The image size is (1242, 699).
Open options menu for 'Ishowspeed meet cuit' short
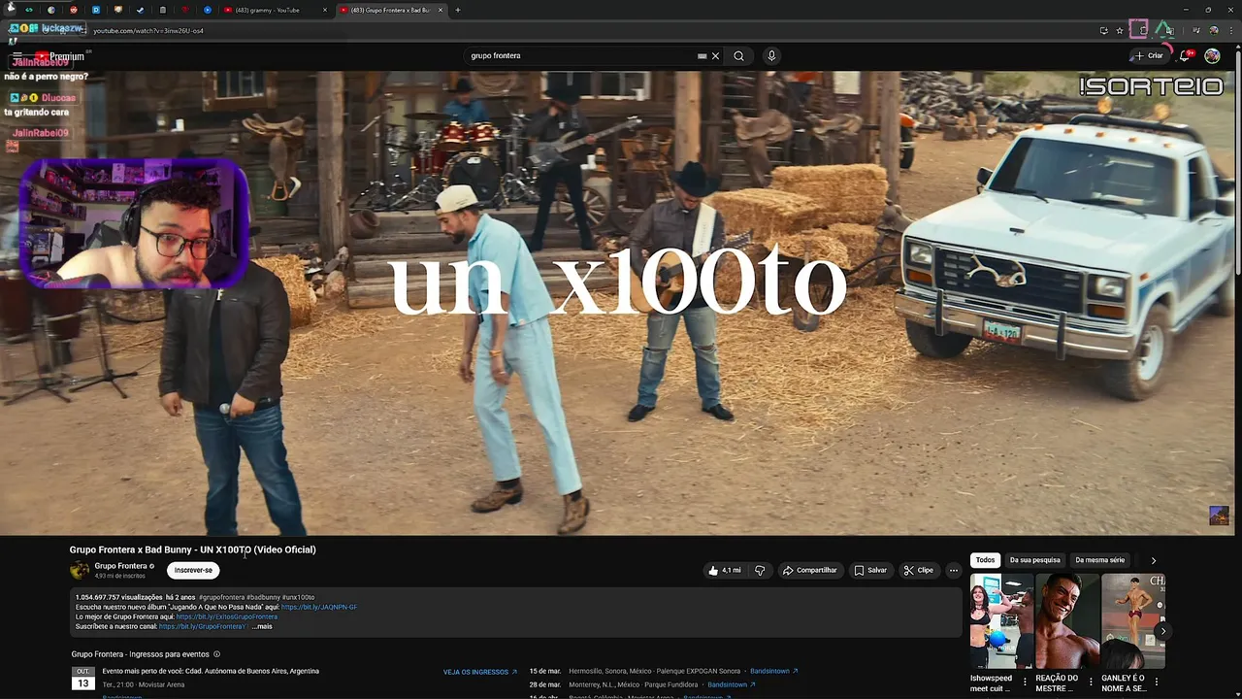coord(1025,682)
